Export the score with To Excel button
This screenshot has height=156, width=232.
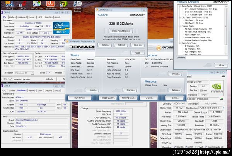pos(121,45)
